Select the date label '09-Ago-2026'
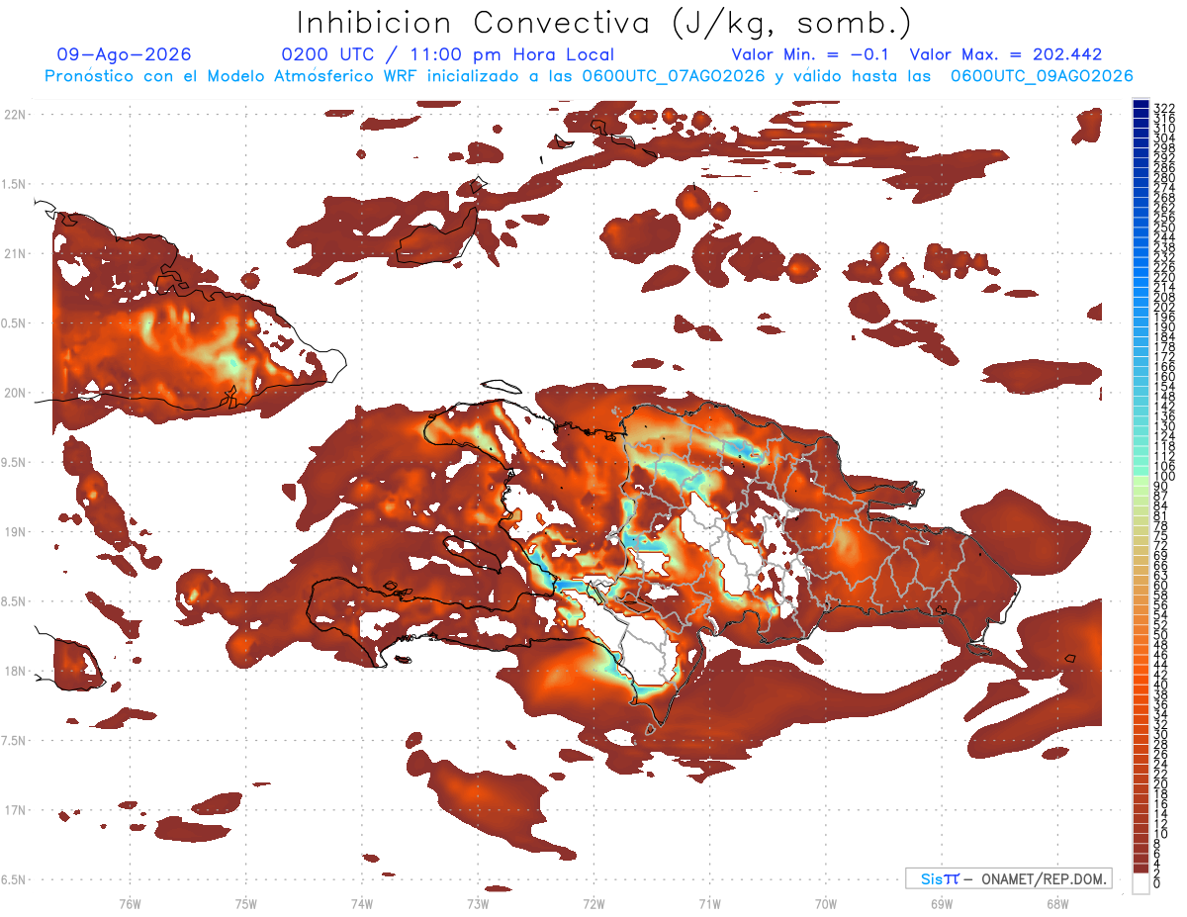 pyautogui.click(x=125, y=54)
